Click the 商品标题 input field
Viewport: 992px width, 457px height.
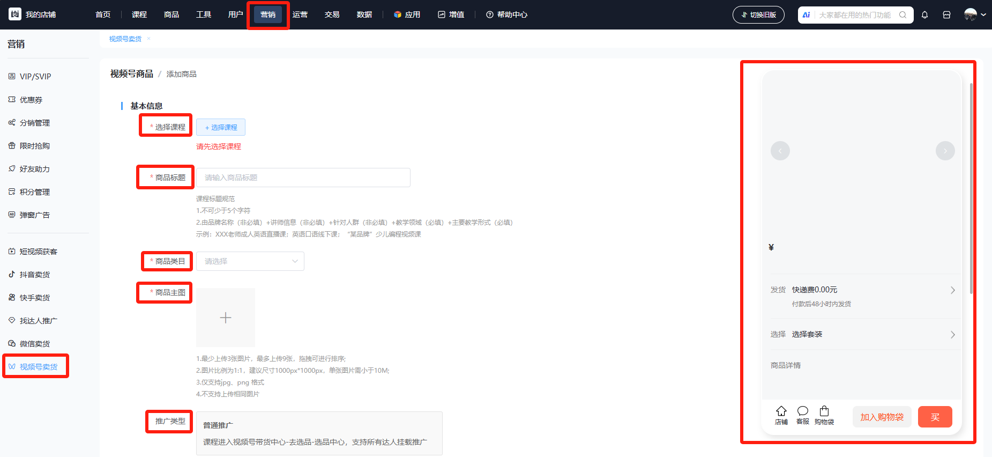tap(303, 178)
